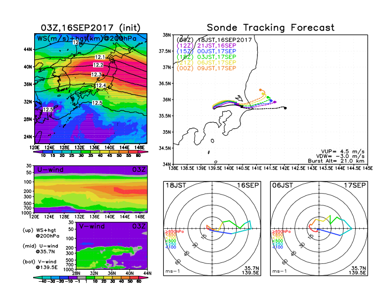
Task: Click the black landing dot near 142E
Action: click(x=285, y=108)
